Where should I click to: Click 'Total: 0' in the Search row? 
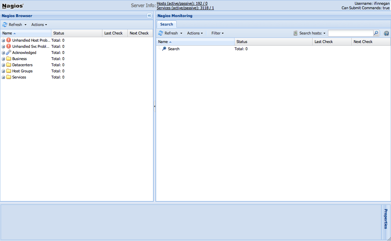point(241,49)
